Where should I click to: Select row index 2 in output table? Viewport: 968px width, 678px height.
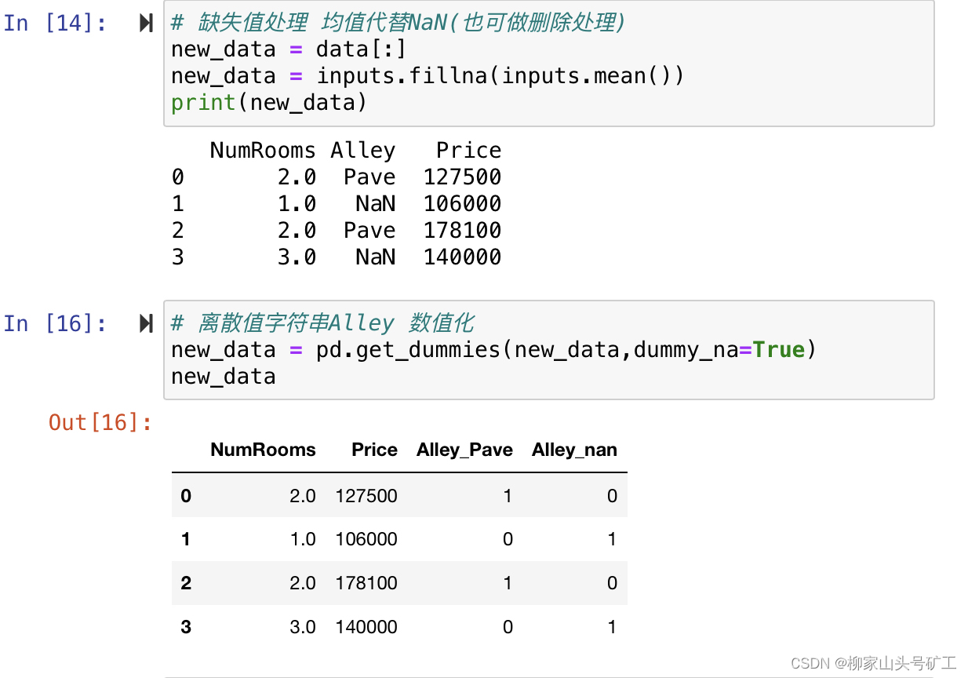186,584
